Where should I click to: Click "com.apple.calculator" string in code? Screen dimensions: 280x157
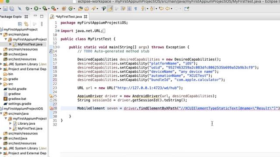198,80
